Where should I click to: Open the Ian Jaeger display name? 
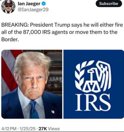click(29, 4)
